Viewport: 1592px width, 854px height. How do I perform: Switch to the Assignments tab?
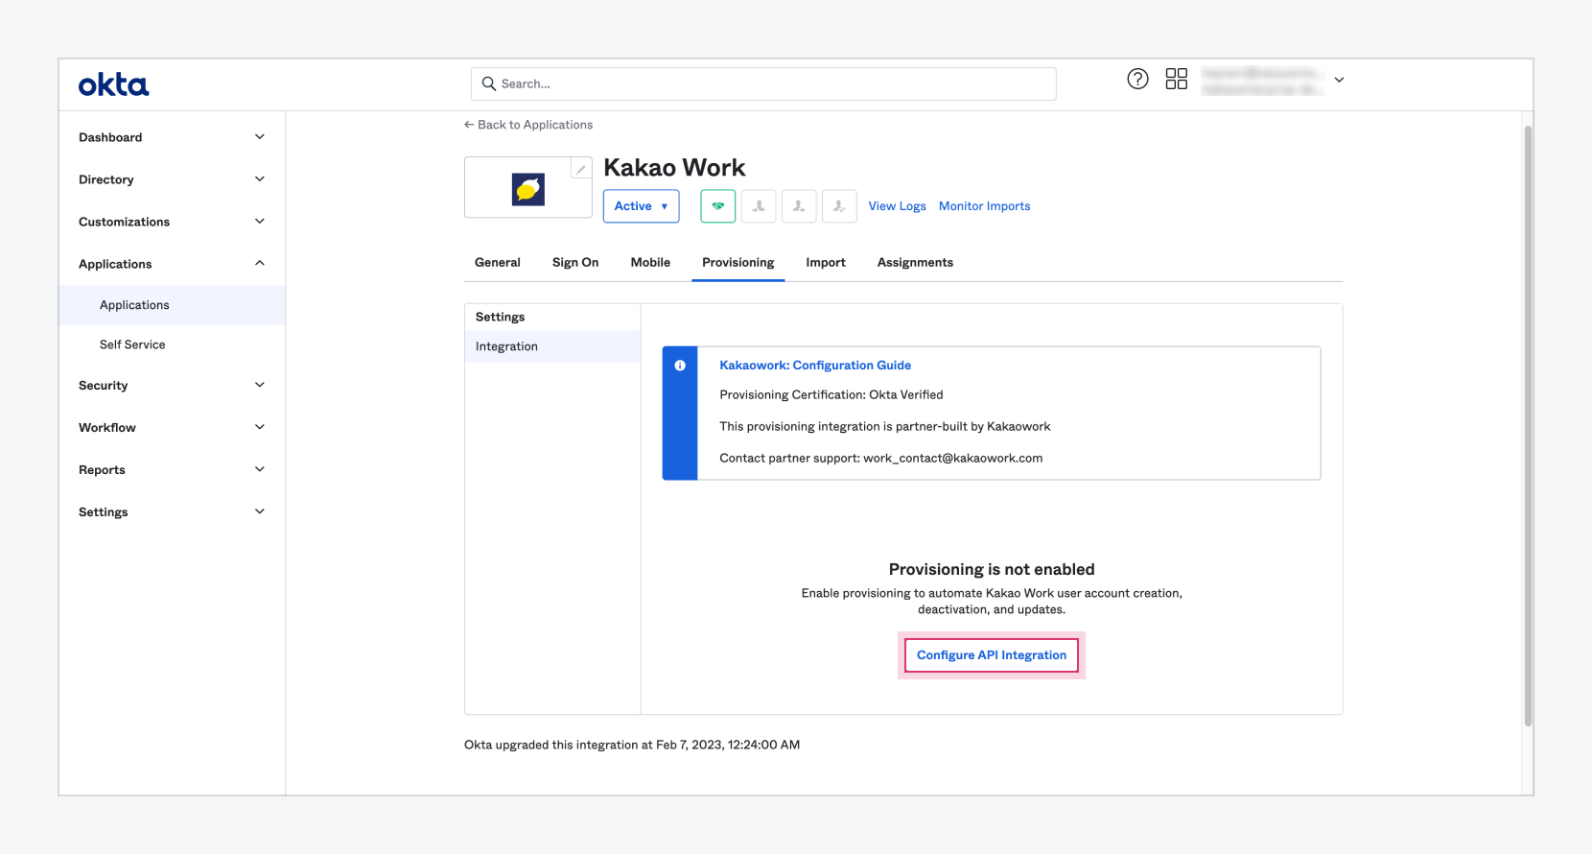[915, 262]
